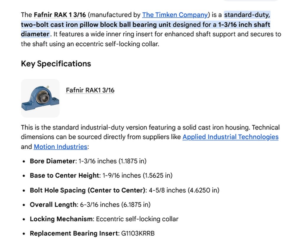The width and height of the screenshot is (295, 244).
Task: Click the (6.1875 in) overall length value
Action: [x=136, y=204]
